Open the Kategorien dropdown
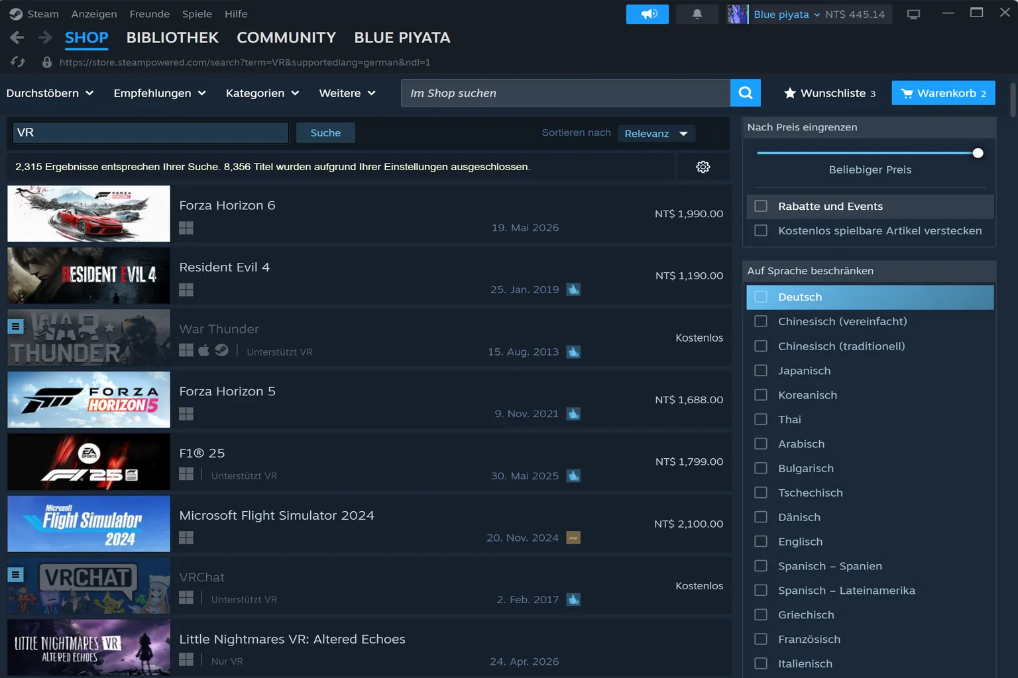1018x678 pixels. (x=262, y=93)
